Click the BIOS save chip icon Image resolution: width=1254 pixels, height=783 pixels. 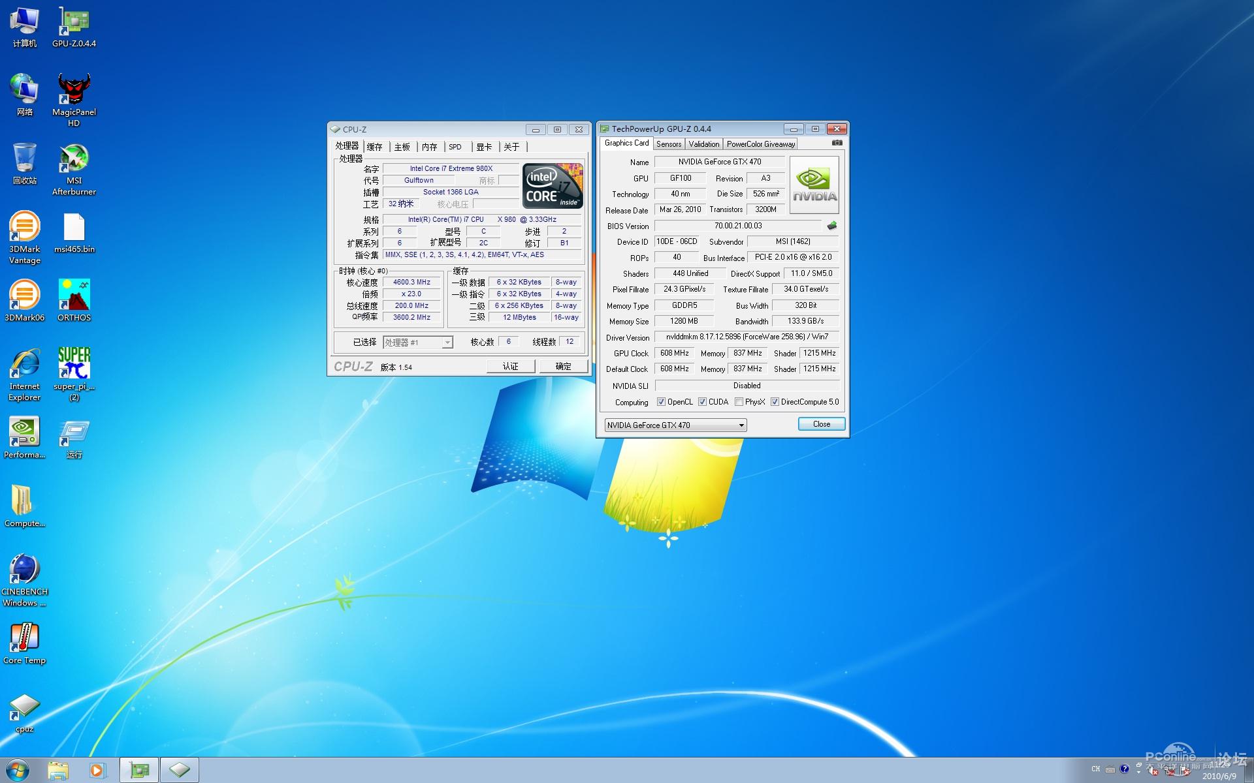pyautogui.click(x=831, y=226)
